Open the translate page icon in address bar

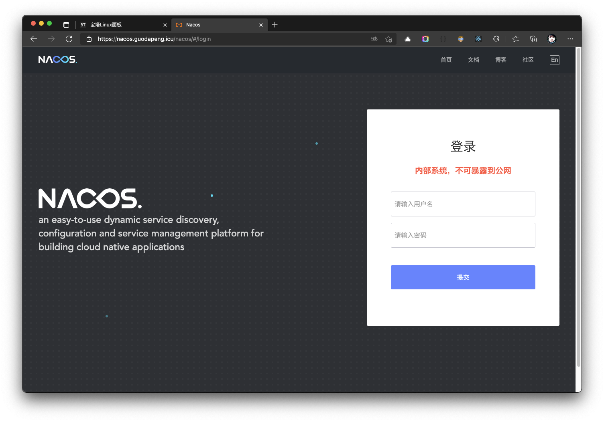(x=374, y=39)
